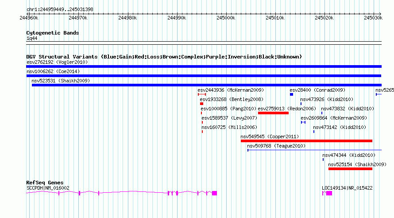Click the 244980k ruler tick label
The width and height of the screenshot is (394, 218).
point(127,18)
